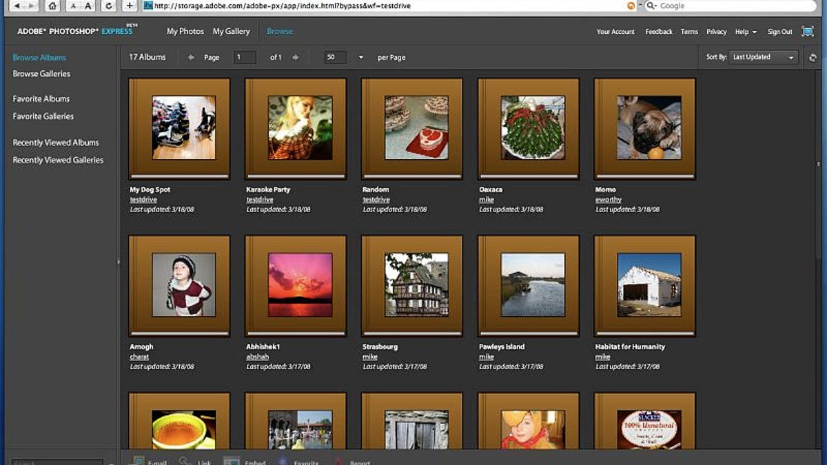Open Favorite Galleries in sidebar
The width and height of the screenshot is (827, 465).
tap(43, 116)
